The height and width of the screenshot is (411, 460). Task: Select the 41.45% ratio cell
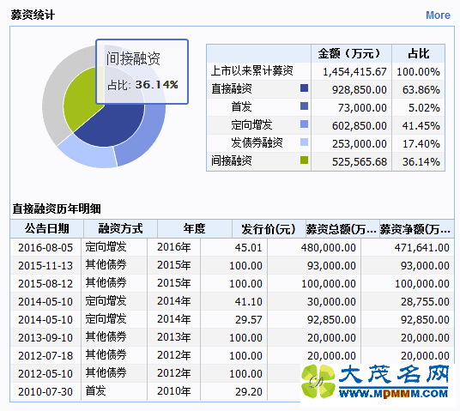point(421,126)
